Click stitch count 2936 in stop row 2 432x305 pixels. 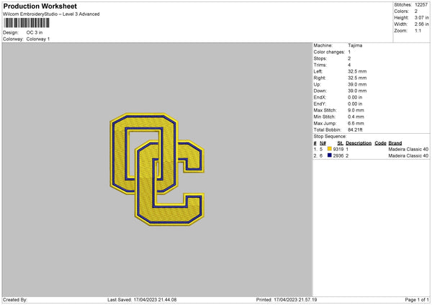[338, 156]
